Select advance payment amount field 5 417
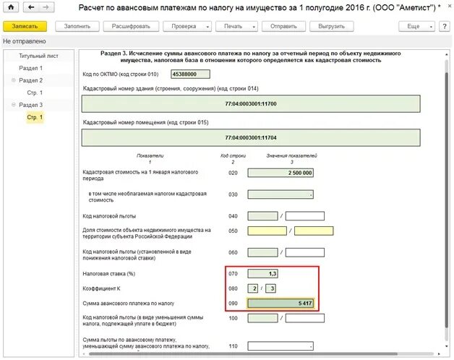This screenshot has width=454, height=360. click(x=280, y=303)
